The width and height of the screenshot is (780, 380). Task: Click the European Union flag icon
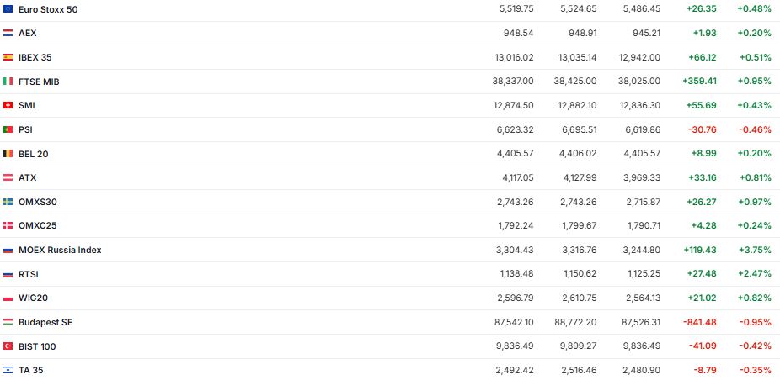[8, 8]
